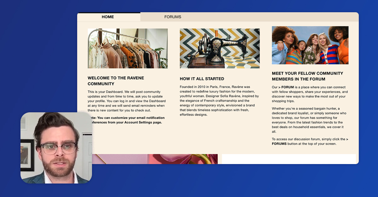The image size is (378, 197).
Task: Click the 'How It All Started' heading
Action: point(202,79)
